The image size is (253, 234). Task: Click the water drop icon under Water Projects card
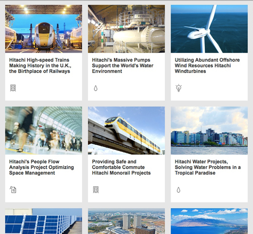[x=178, y=190]
